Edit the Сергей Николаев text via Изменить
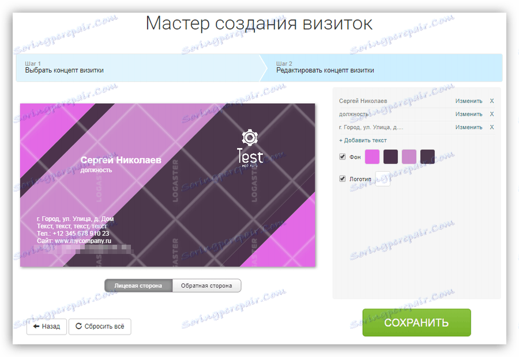519x357 pixels. [x=469, y=101]
